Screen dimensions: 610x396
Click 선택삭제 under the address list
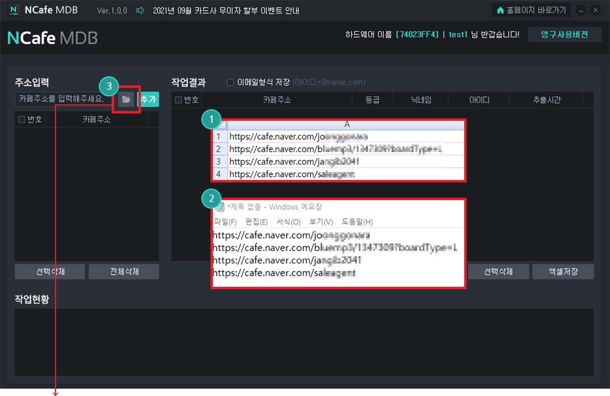[x=49, y=272]
